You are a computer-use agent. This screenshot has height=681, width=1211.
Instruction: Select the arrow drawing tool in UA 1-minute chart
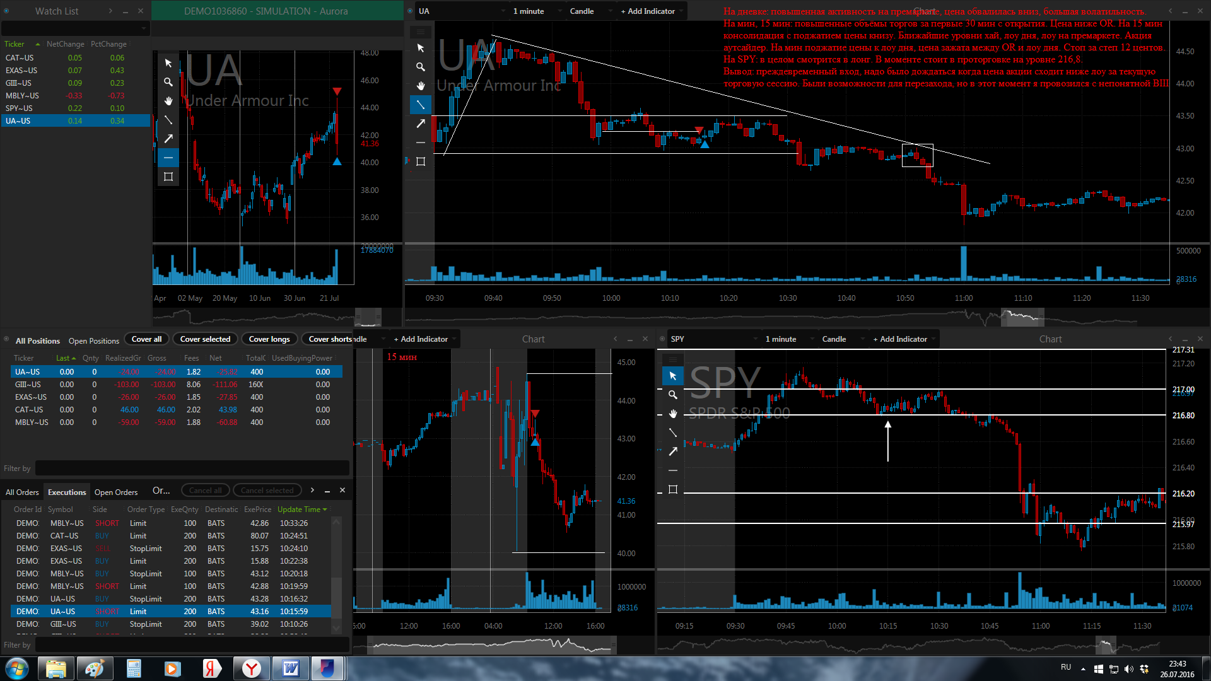(421, 124)
